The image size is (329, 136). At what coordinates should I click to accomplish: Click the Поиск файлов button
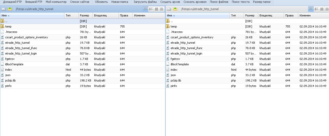[219, 2]
